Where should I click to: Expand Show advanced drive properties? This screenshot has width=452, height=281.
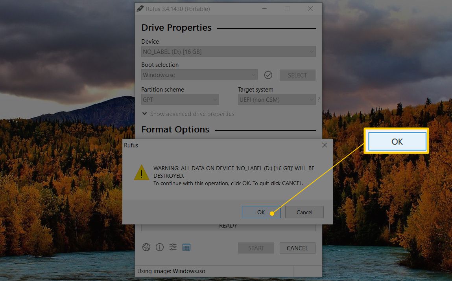188,114
